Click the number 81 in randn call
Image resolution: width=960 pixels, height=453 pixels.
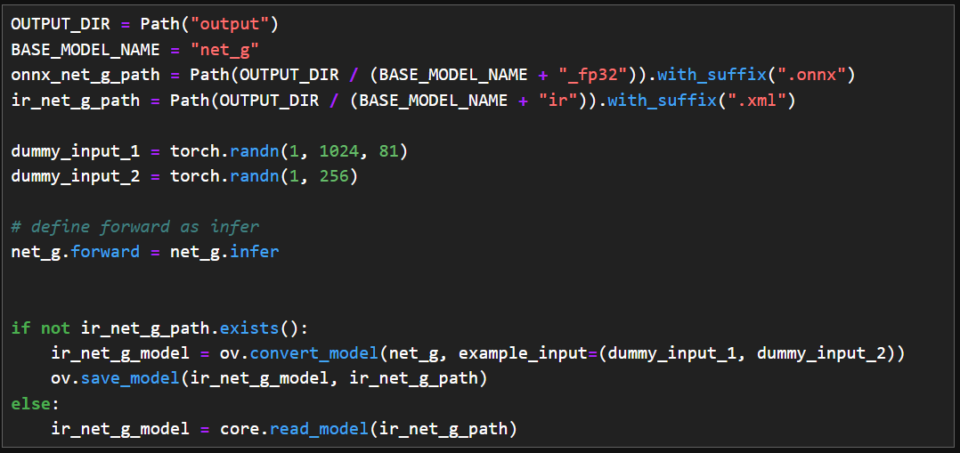(389, 151)
